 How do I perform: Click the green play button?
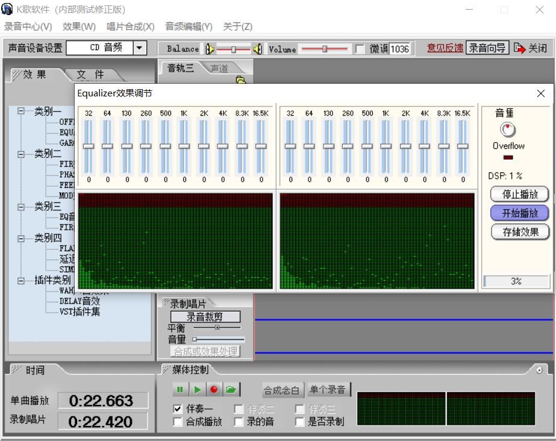(197, 390)
